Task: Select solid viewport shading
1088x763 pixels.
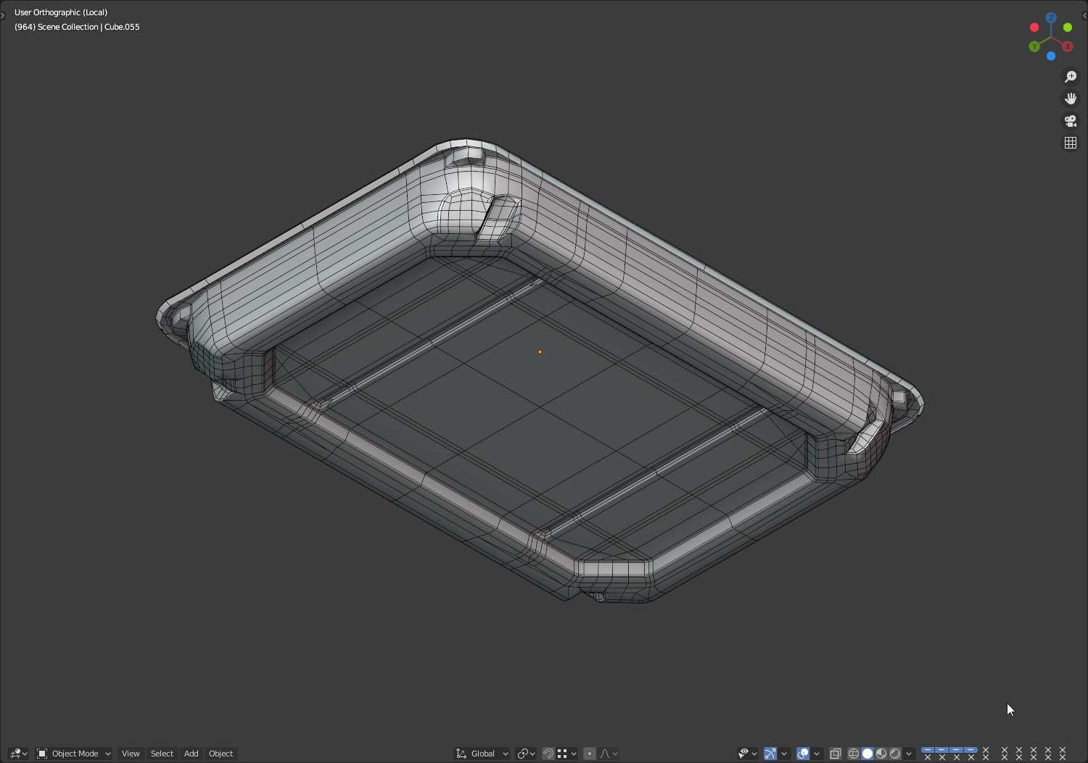Action: tap(867, 754)
